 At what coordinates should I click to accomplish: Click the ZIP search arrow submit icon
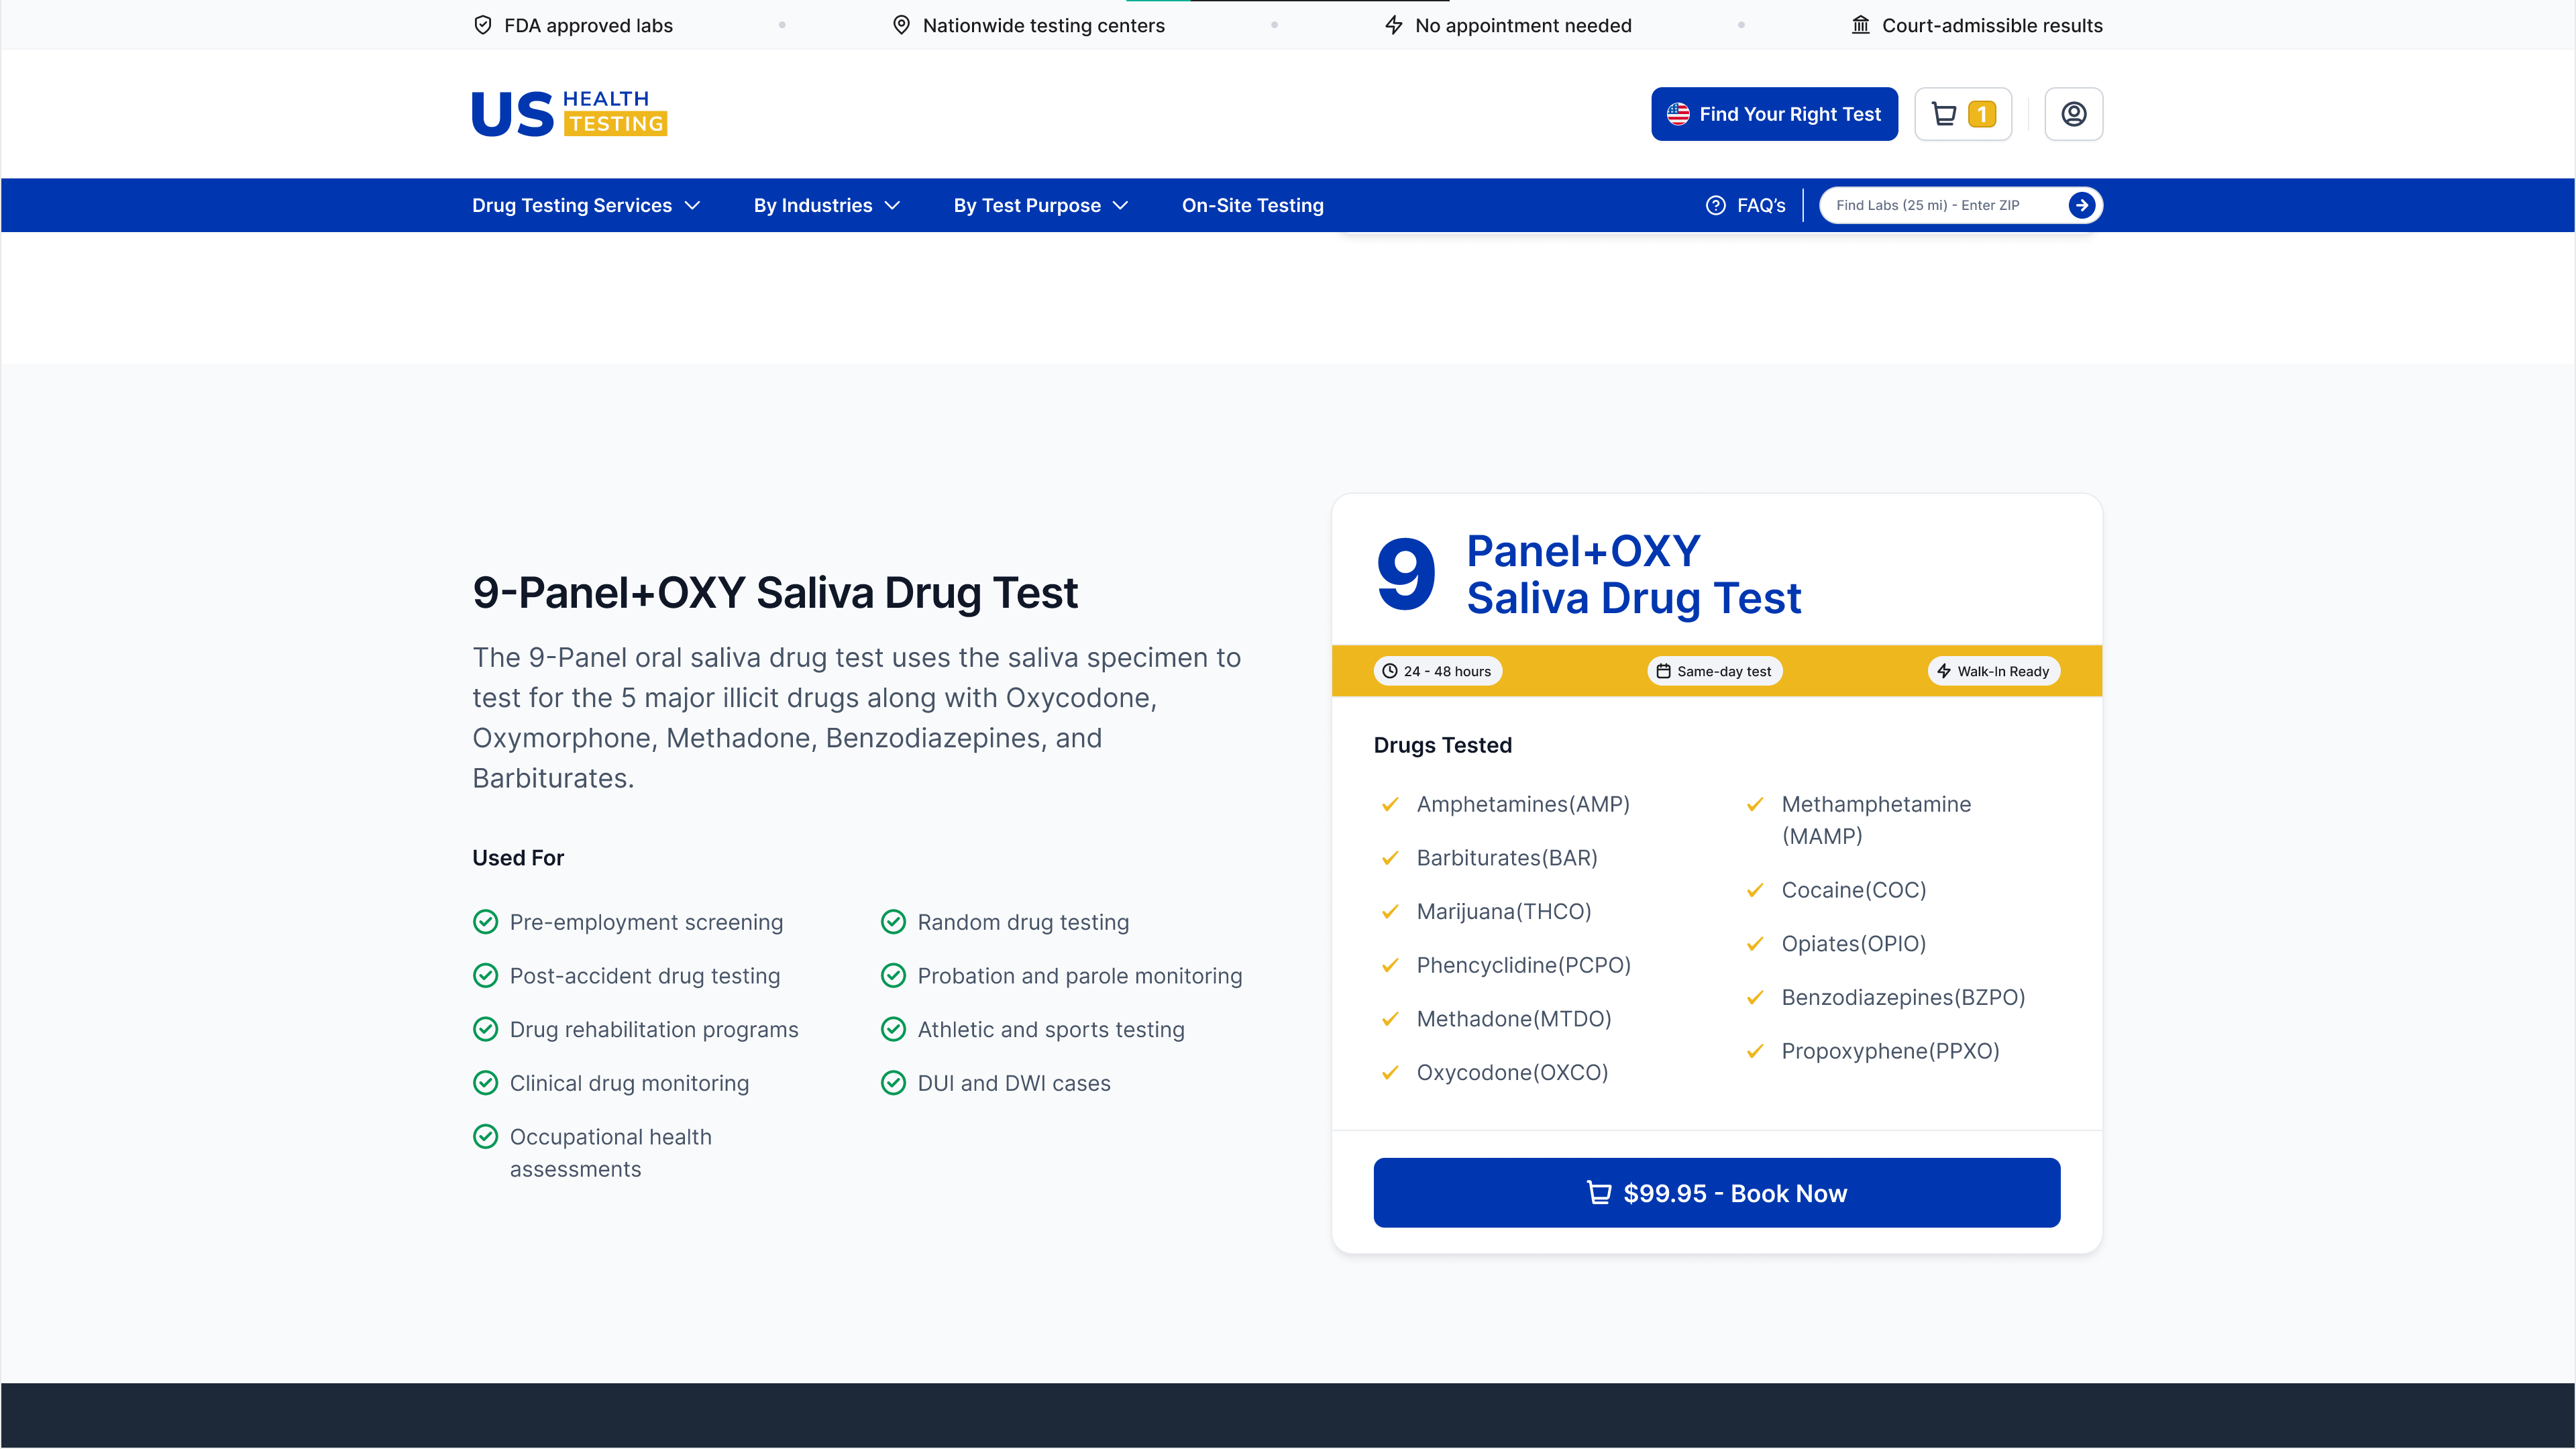coord(2082,205)
